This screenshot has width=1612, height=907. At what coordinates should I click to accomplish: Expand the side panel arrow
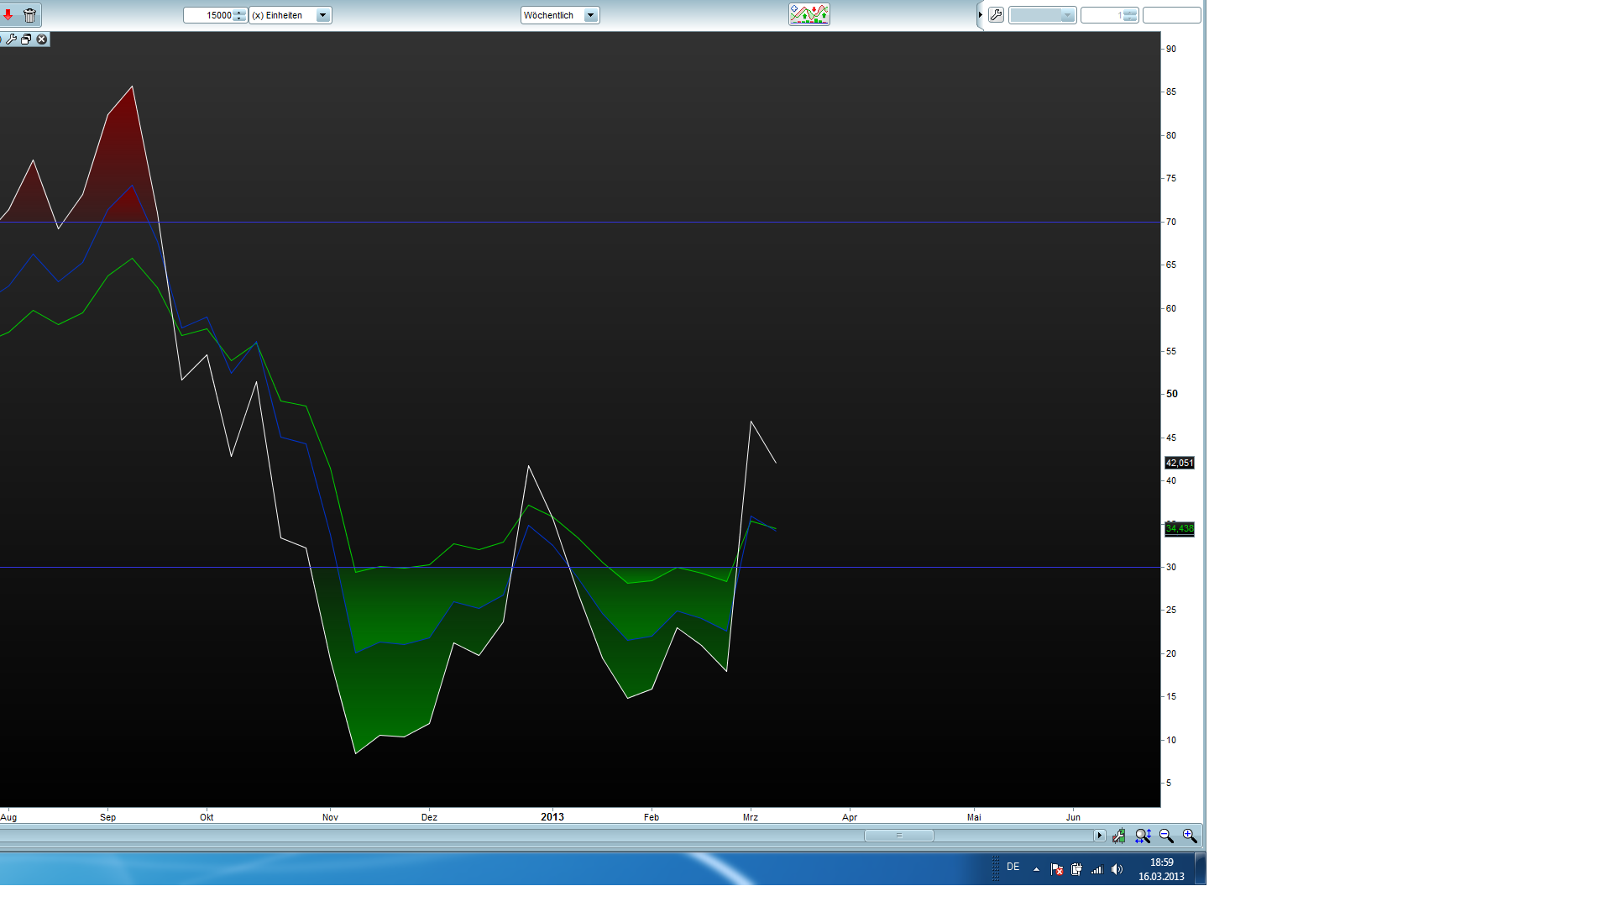(x=980, y=15)
